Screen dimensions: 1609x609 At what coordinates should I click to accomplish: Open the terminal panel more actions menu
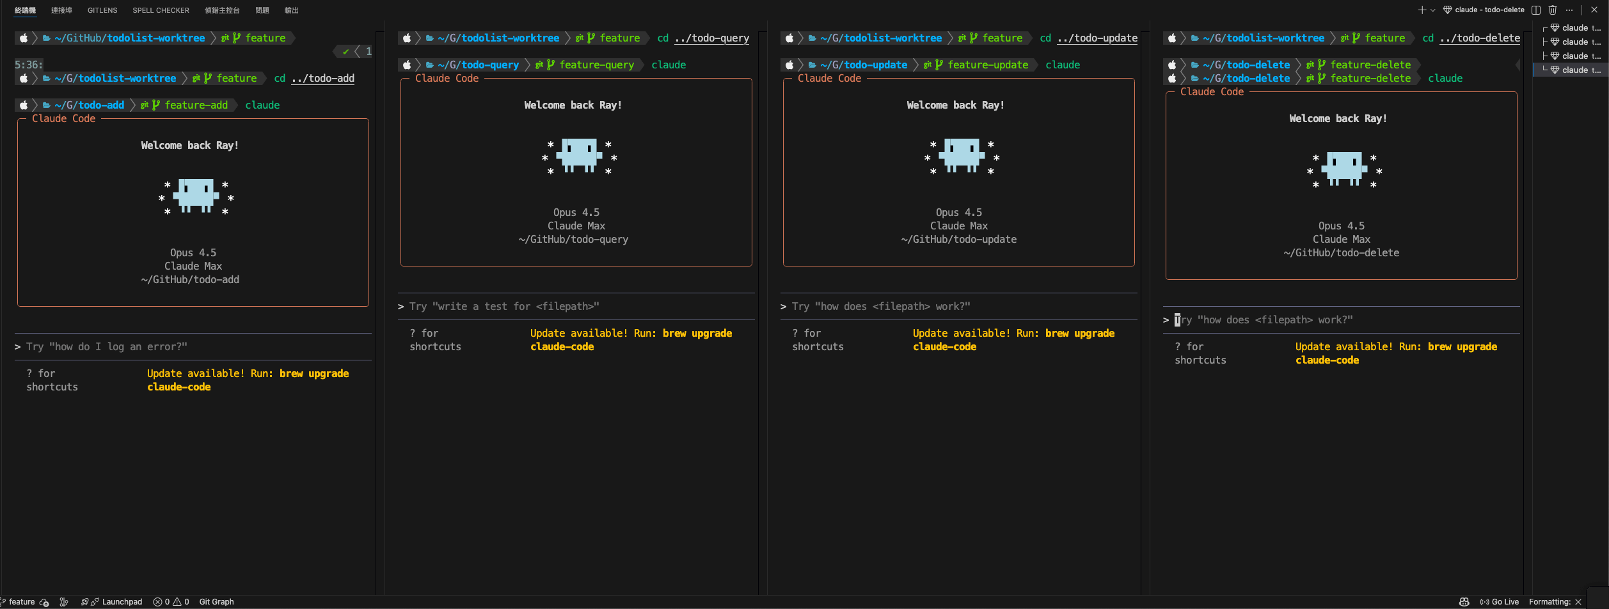tap(1569, 10)
